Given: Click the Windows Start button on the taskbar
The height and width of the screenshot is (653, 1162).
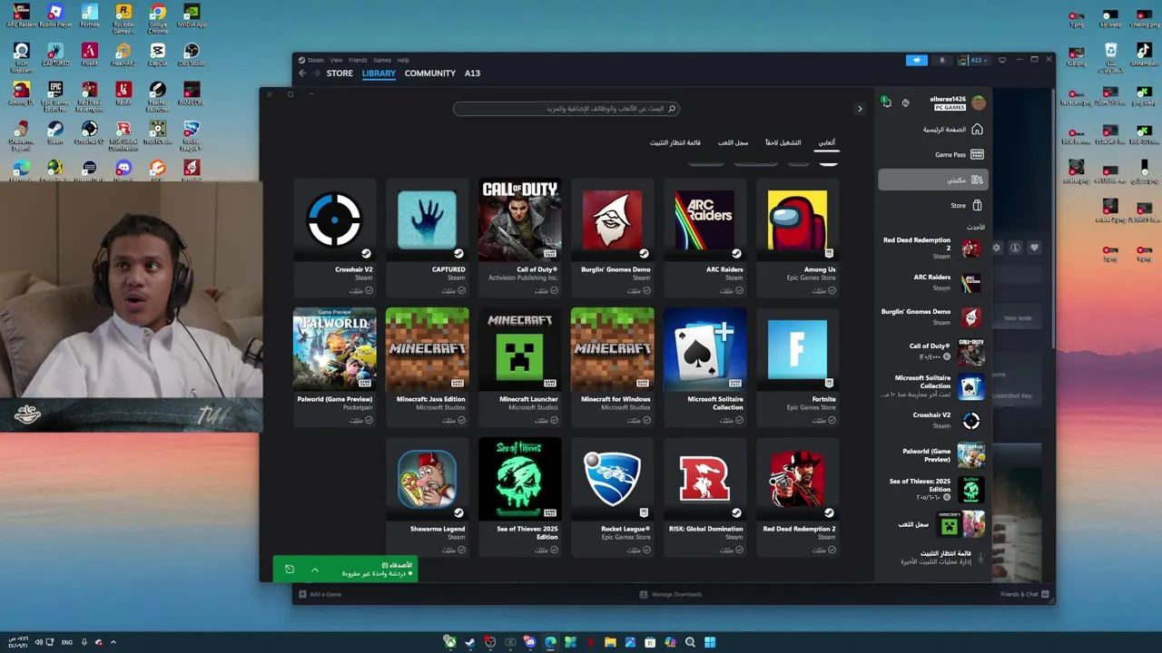Looking at the screenshot, I should click(710, 642).
